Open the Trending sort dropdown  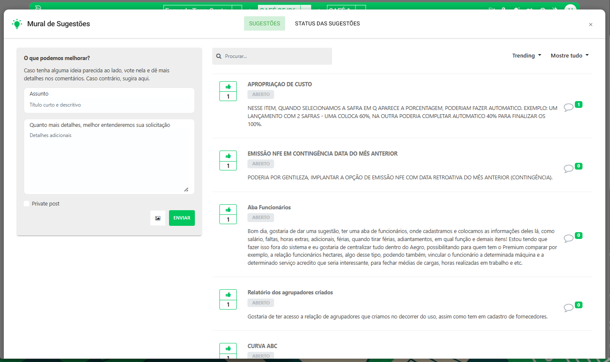[527, 56]
